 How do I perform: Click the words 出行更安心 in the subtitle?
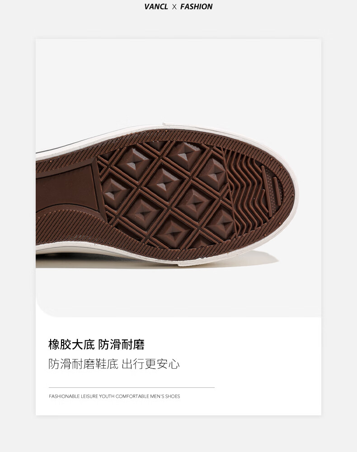click(x=150, y=364)
